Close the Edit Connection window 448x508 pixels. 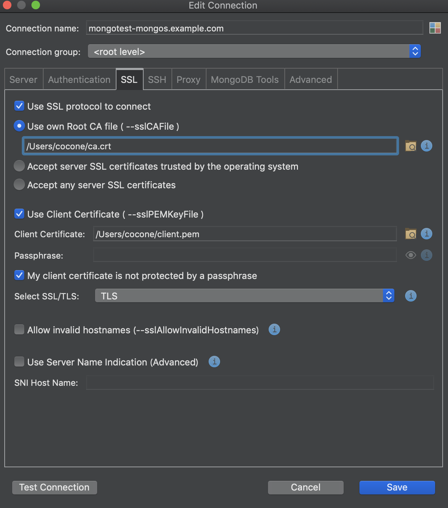tap(7, 5)
